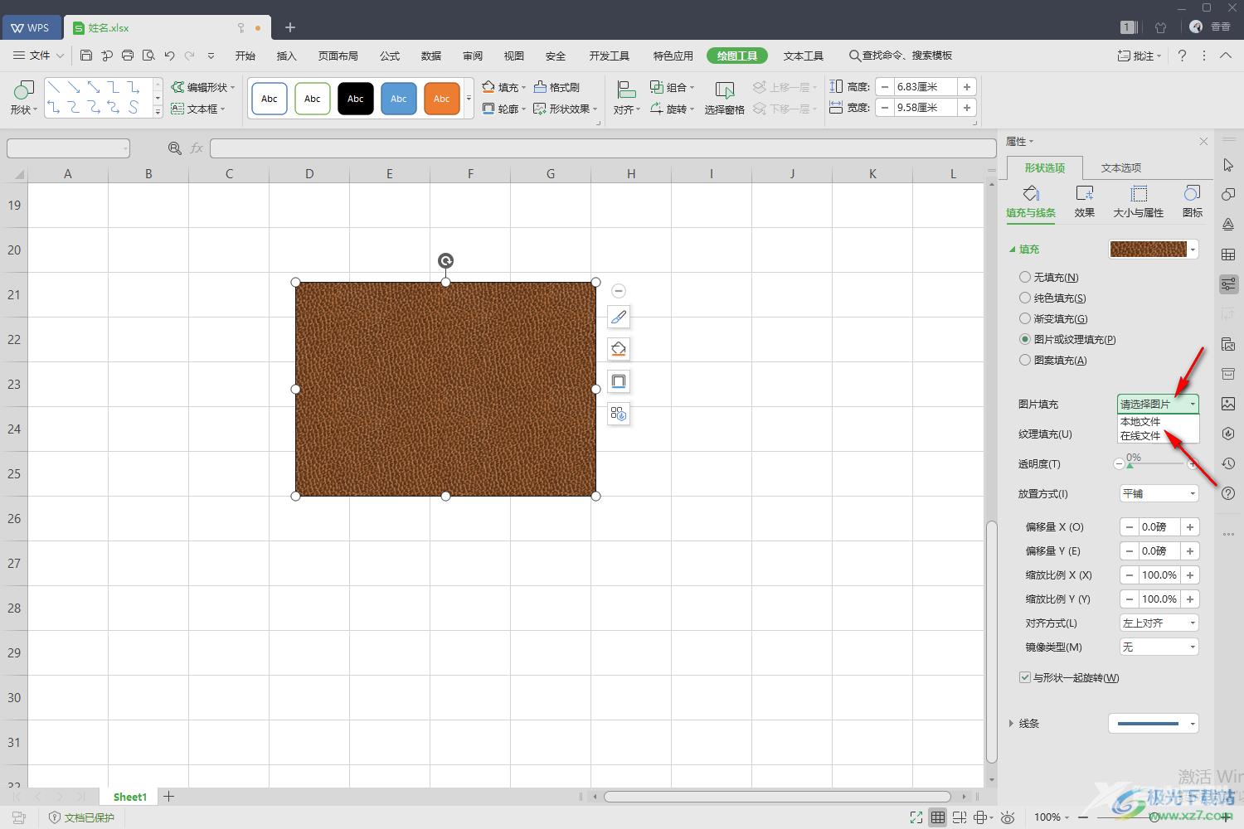The image size is (1244, 829).
Task: Open the 请选择图片 picture fill dropdown
Action: coord(1158,404)
